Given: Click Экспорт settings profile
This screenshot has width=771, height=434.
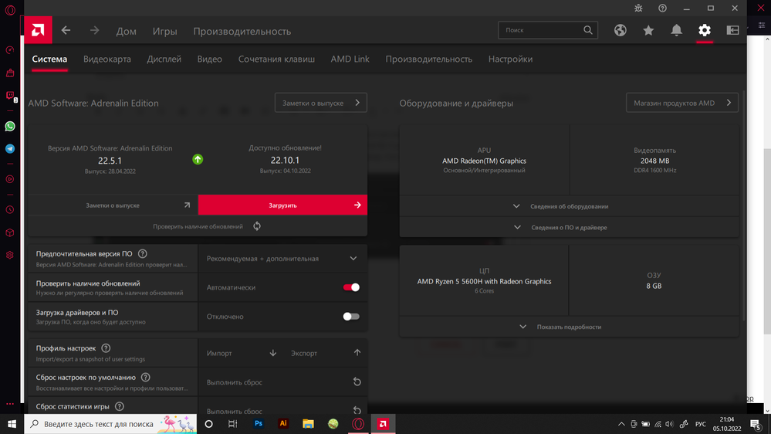Looking at the screenshot, I should point(326,353).
